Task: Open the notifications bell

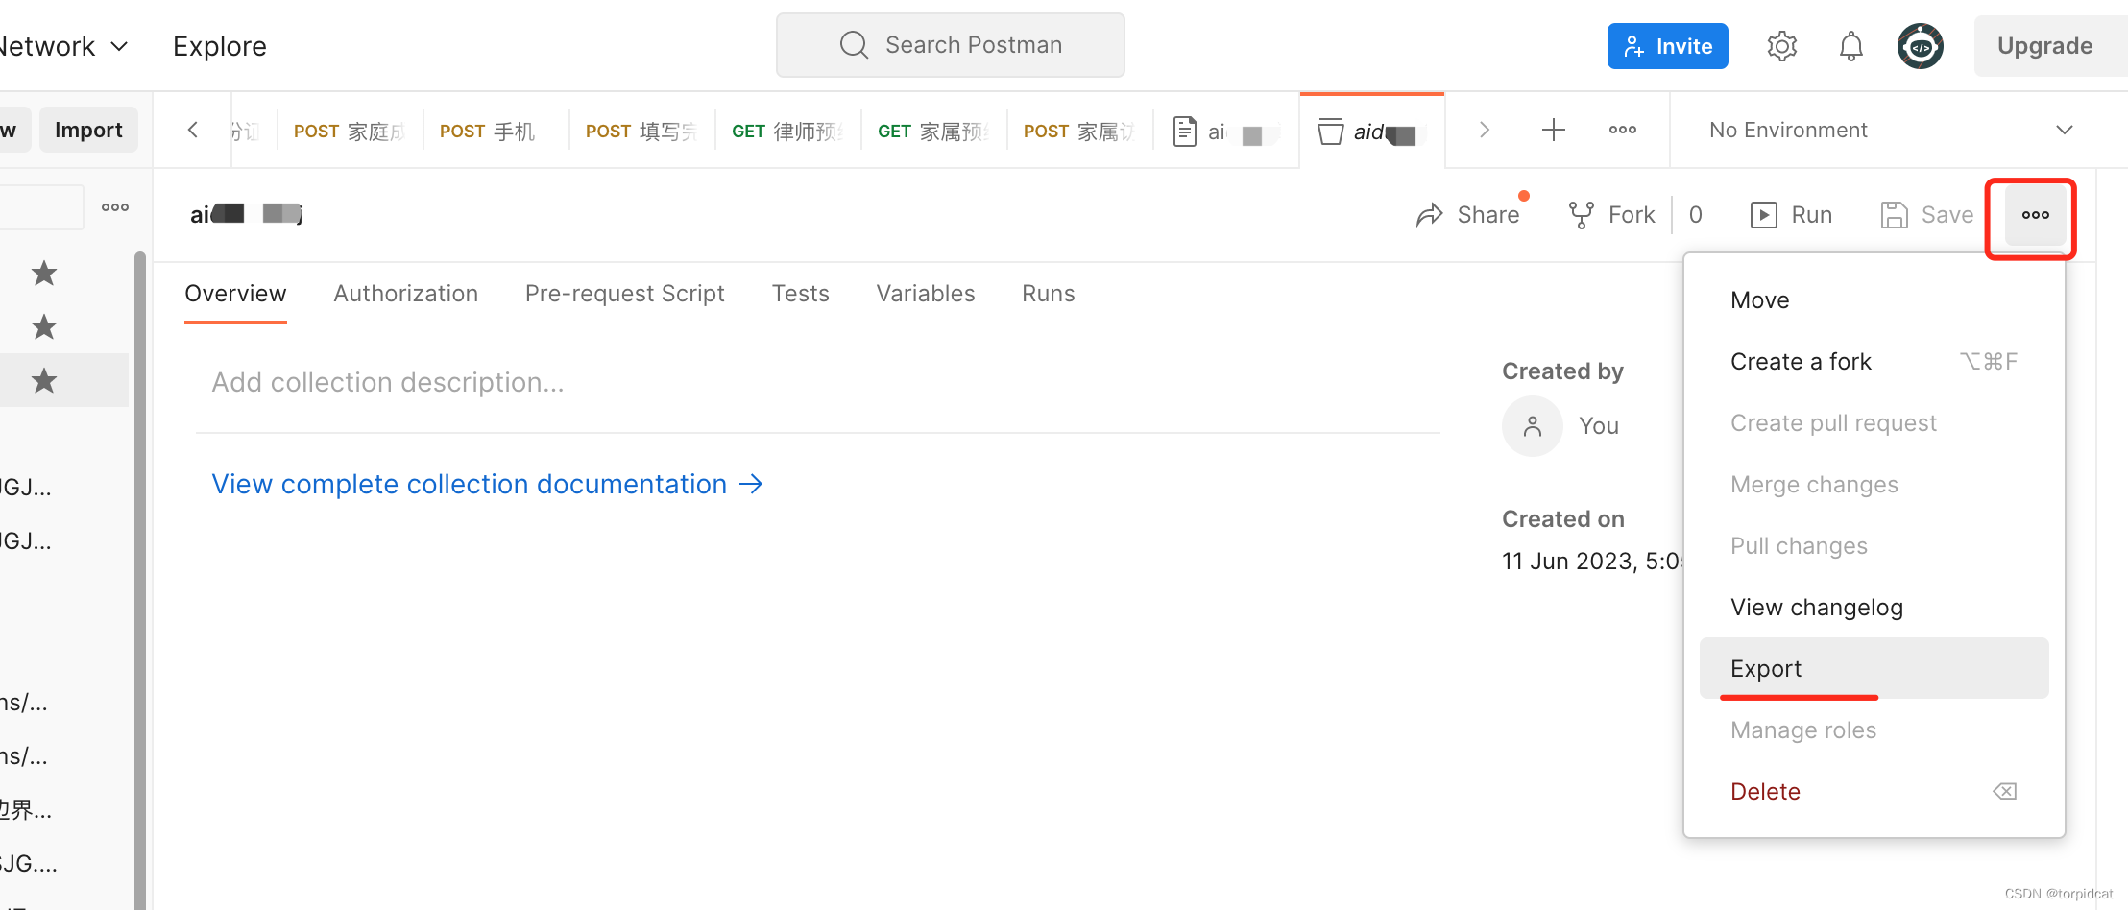Action: 1850,46
